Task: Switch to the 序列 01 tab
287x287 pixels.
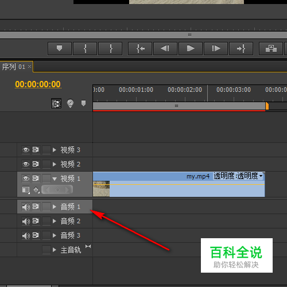Action: tap(14, 67)
